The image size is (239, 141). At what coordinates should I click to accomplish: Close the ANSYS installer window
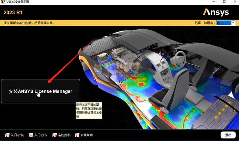235,2
